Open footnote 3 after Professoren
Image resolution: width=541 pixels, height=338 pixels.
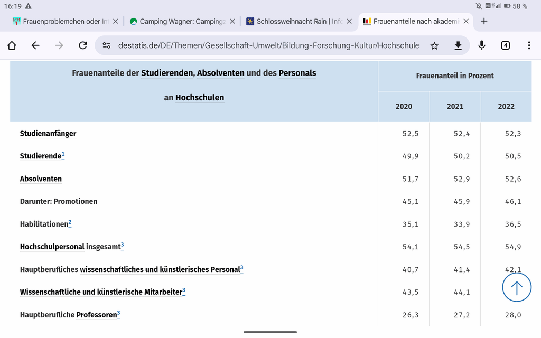click(x=119, y=314)
